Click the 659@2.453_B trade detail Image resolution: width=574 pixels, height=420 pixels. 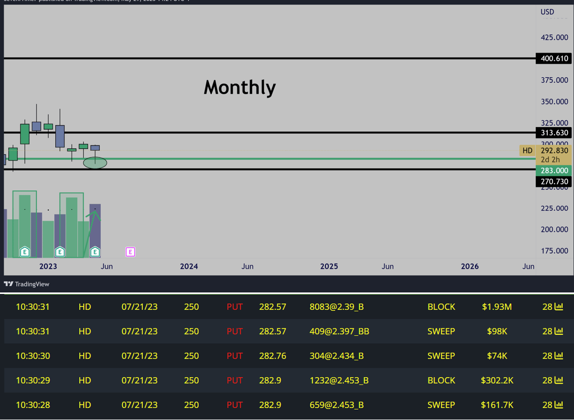pos(336,405)
